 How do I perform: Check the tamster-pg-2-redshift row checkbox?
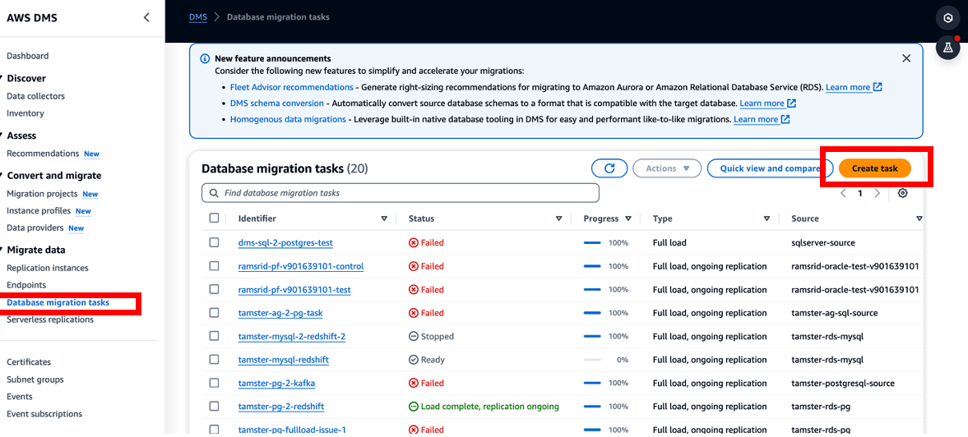pos(214,407)
